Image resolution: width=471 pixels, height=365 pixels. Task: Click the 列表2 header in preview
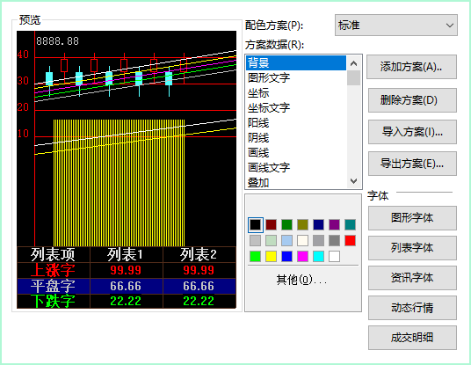[199, 255]
